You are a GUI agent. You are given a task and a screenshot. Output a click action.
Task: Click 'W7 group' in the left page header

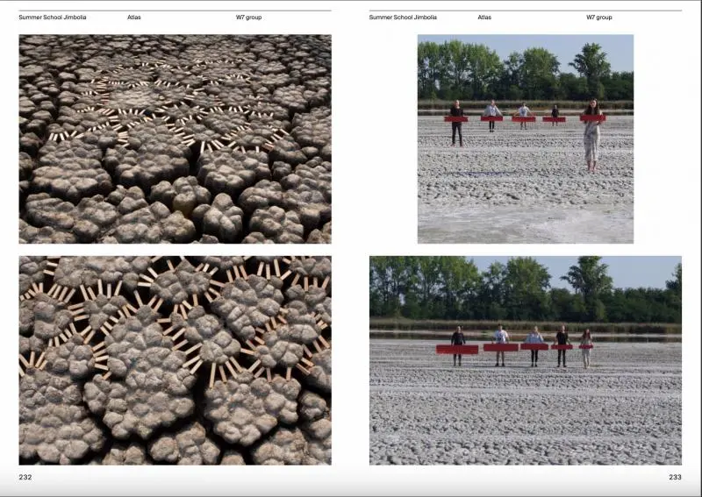click(x=248, y=18)
